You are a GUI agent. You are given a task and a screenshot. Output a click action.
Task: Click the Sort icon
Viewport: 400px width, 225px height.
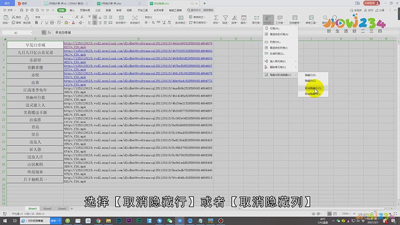click(234, 18)
